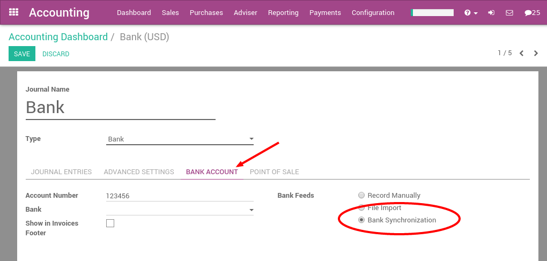The image size is (547, 261).
Task: Go to next record with right chevron
Action: click(536, 53)
